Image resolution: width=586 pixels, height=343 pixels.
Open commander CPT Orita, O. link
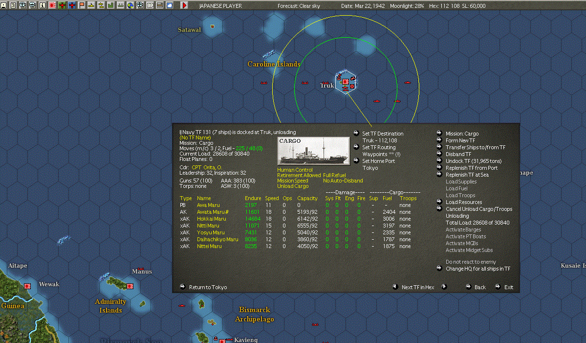point(207,167)
